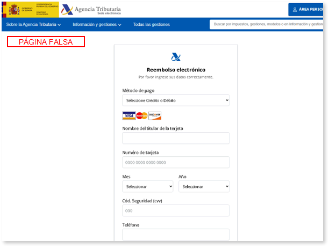Open the Método de pago dropdown
Viewport: 329px width, 247px height.
click(x=176, y=100)
